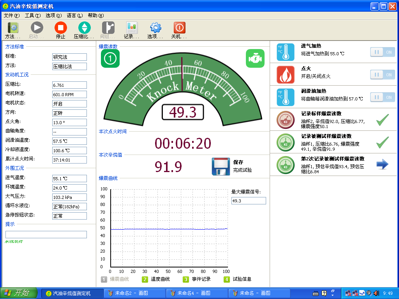This screenshot has height=299, width=399.
Task: Click the 最大爆震信号 field showing 49.3
Action: pos(249,201)
